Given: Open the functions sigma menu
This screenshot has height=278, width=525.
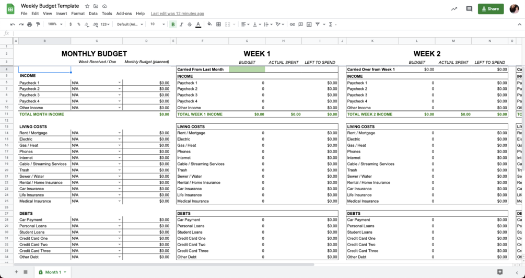Looking at the screenshot, I should tap(332, 25).
